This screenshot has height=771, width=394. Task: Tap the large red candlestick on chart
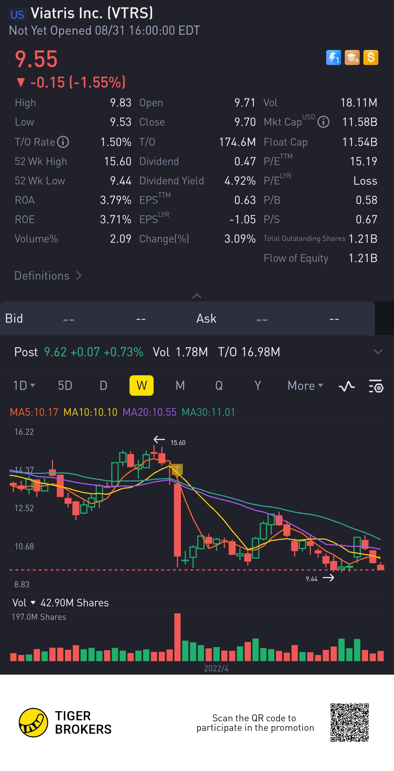178,520
